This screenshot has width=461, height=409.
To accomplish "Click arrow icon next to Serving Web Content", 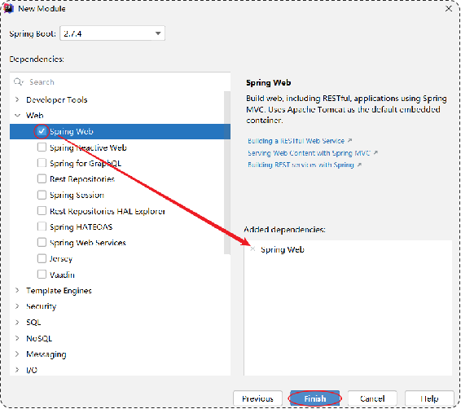I will pyautogui.click(x=375, y=153).
